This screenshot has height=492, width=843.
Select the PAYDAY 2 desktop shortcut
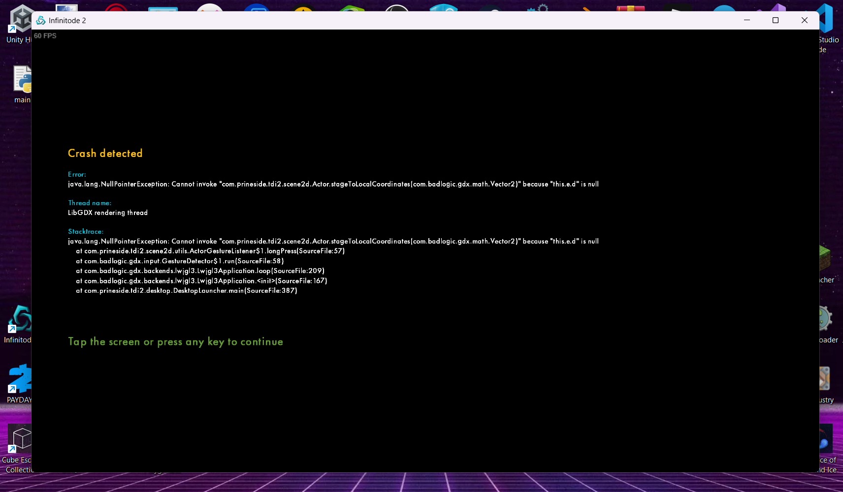(x=20, y=381)
